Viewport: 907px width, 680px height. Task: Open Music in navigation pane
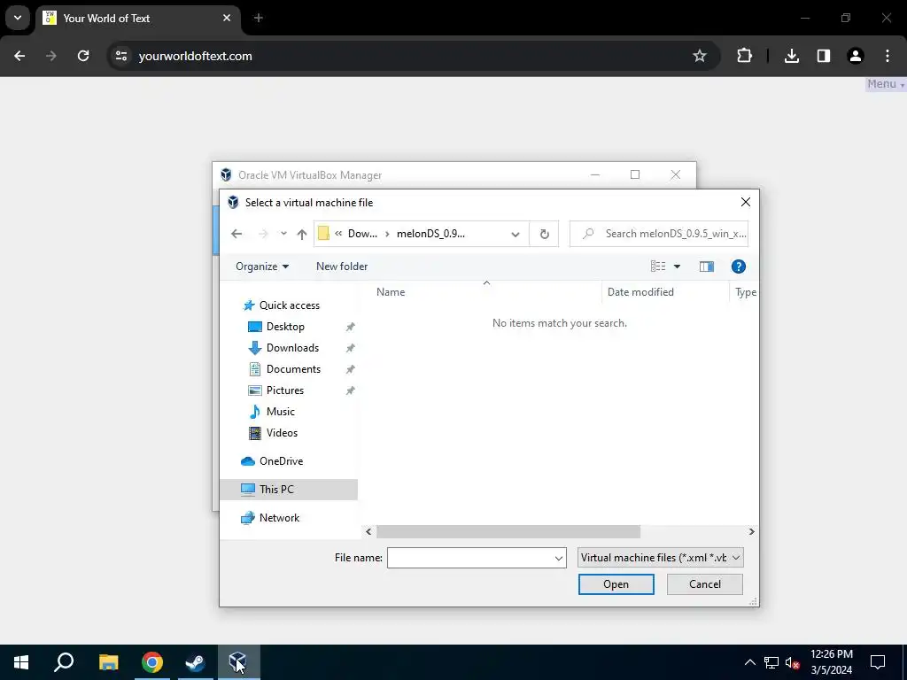(x=281, y=412)
